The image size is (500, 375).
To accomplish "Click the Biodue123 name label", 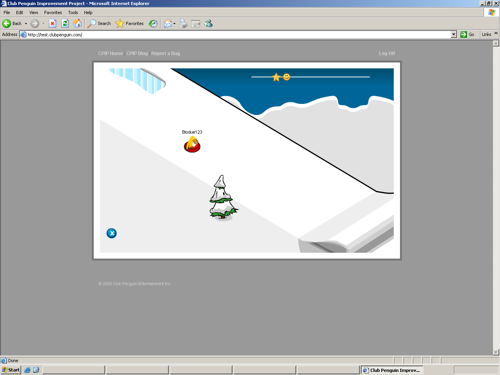I will [x=192, y=132].
